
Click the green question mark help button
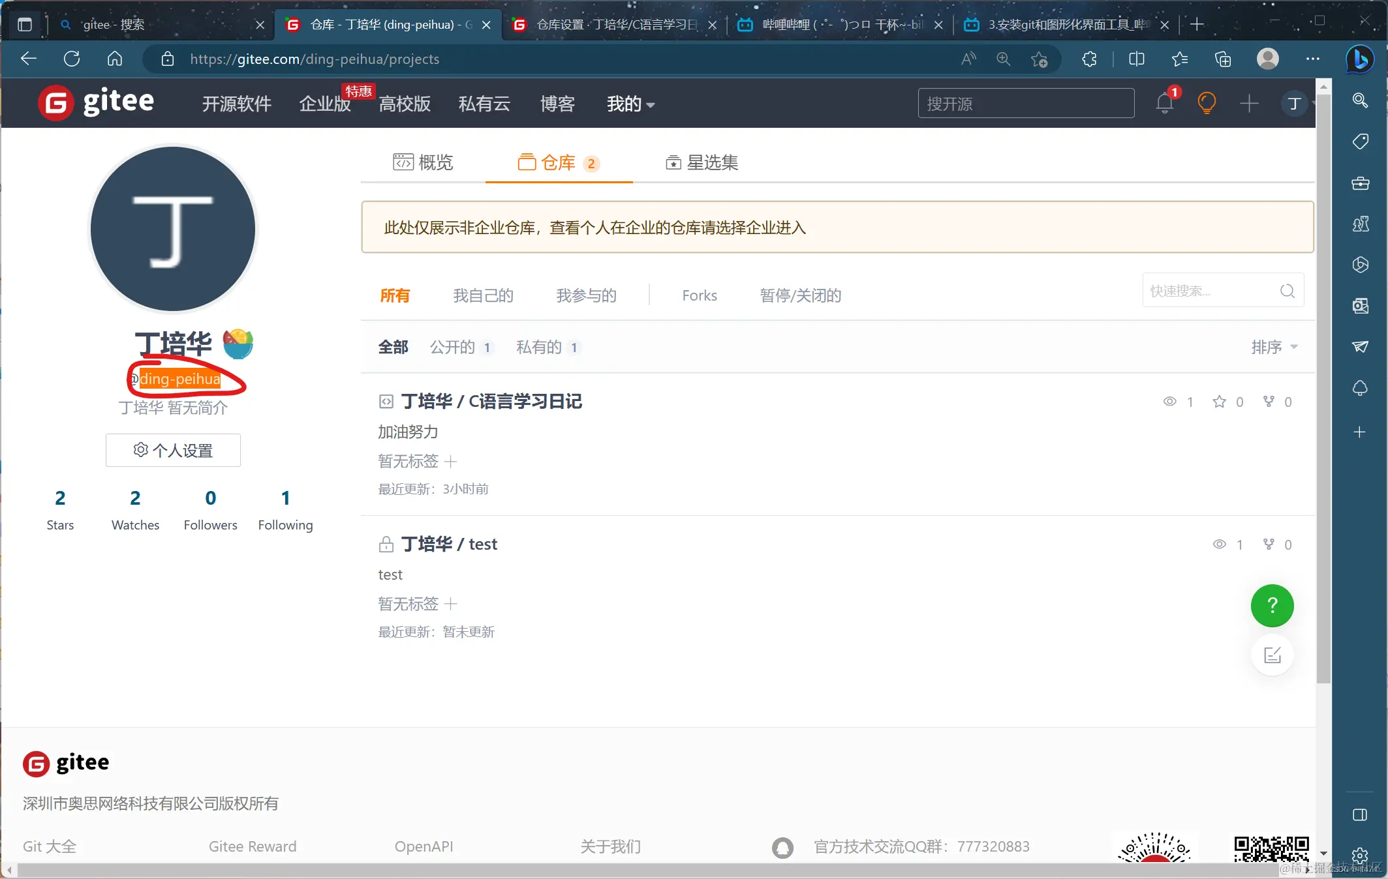(1272, 606)
